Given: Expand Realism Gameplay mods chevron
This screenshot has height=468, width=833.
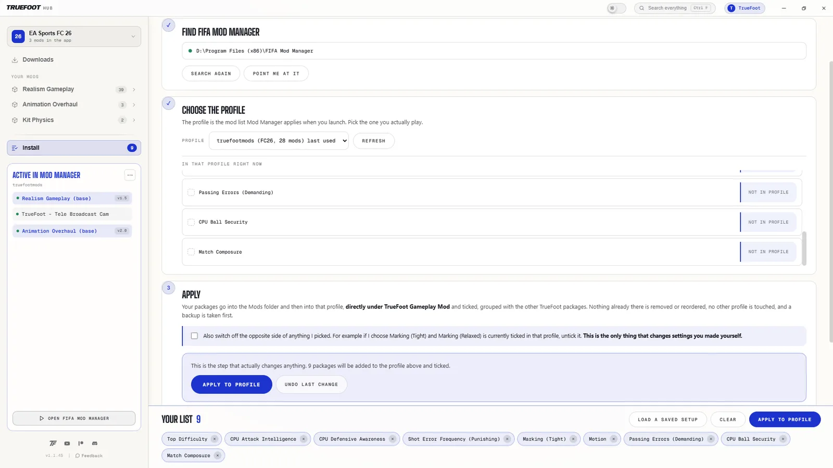Looking at the screenshot, I should [134, 89].
